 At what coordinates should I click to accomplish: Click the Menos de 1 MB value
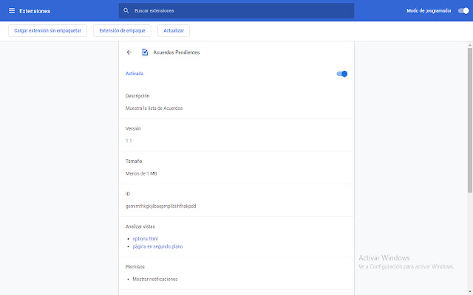click(141, 174)
